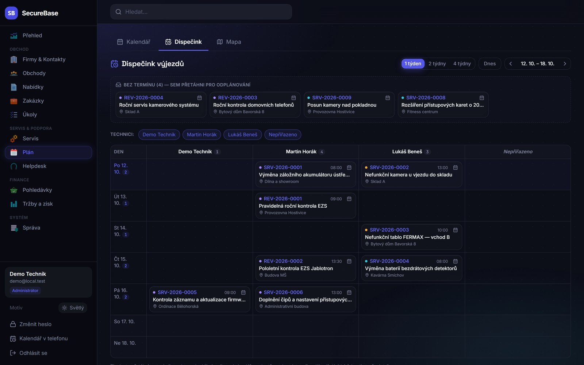Image resolution: width=584 pixels, height=365 pixels.
Task: Click the calendar icon on SRV-2026-0008 card
Action: pyautogui.click(x=482, y=98)
